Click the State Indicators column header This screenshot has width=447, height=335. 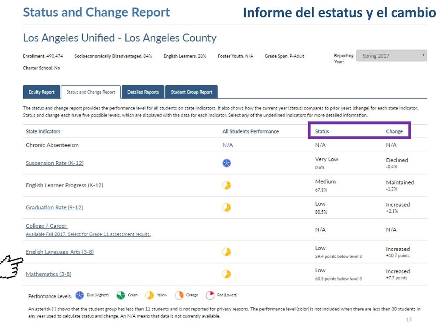pyautogui.click(x=43, y=131)
